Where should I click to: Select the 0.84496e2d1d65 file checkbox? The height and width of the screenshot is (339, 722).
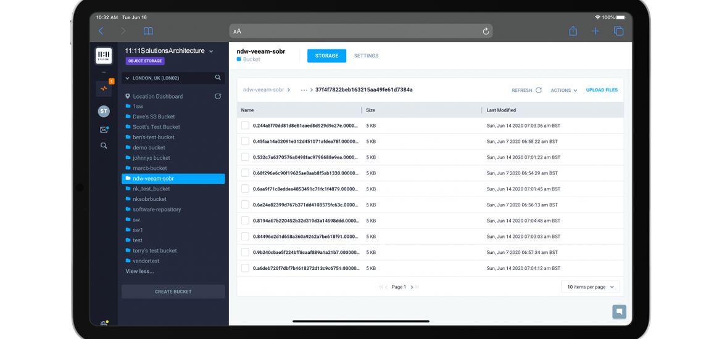pyautogui.click(x=245, y=237)
